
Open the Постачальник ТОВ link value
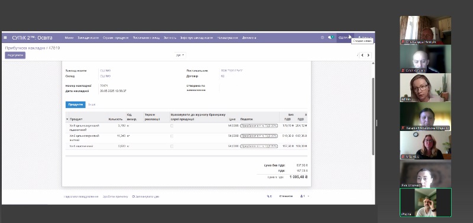(232, 71)
